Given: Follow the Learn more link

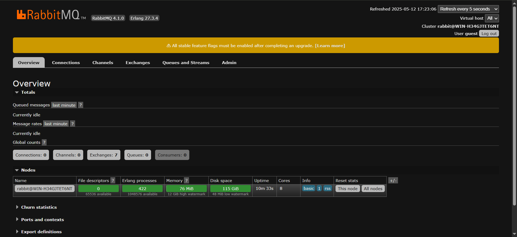Looking at the screenshot, I should pos(330,46).
